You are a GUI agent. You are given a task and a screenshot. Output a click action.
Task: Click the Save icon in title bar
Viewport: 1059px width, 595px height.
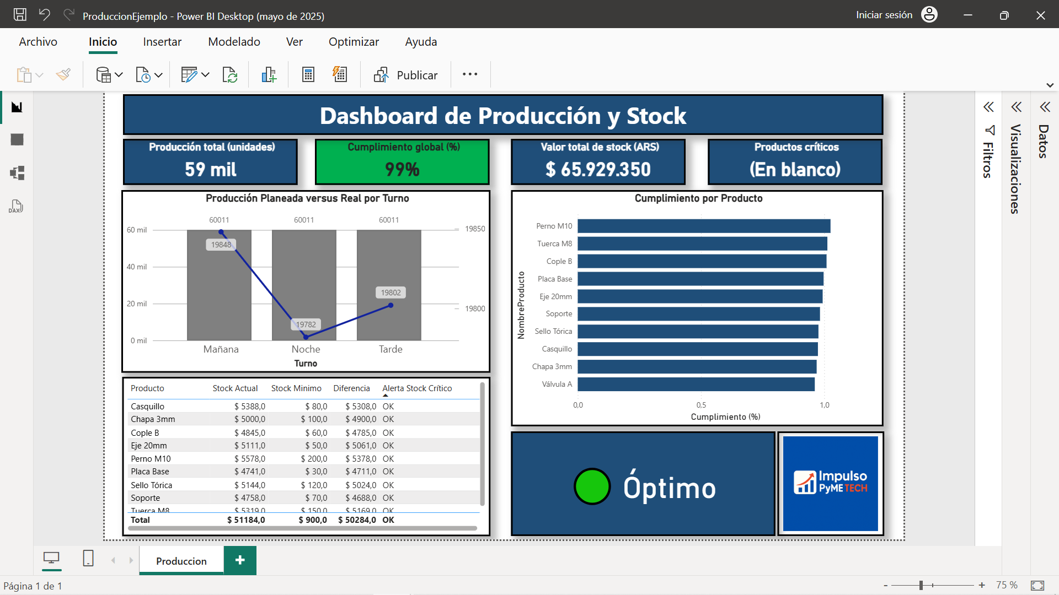click(20, 15)
